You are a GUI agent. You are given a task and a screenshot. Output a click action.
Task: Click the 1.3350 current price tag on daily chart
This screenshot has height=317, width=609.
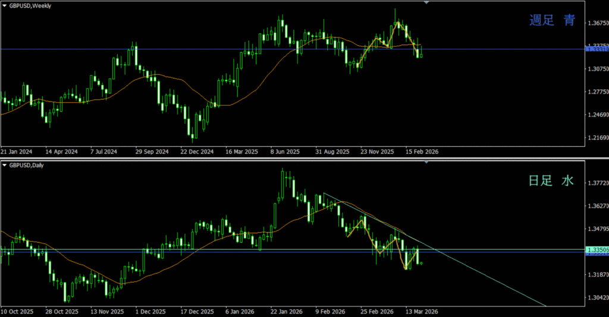pos(597,250)
